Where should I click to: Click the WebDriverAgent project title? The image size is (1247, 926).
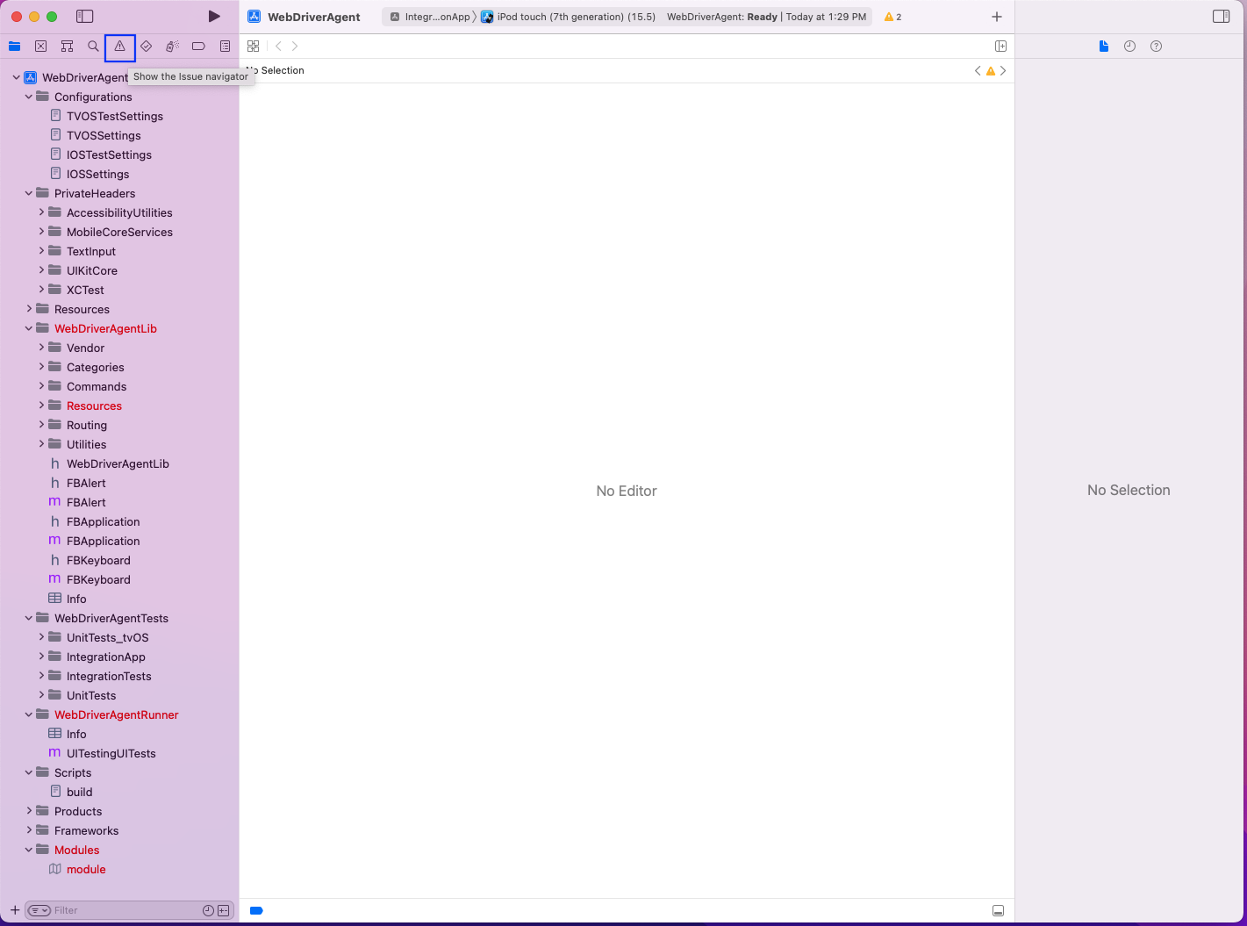pyautogui.click(x=314, y=17)
